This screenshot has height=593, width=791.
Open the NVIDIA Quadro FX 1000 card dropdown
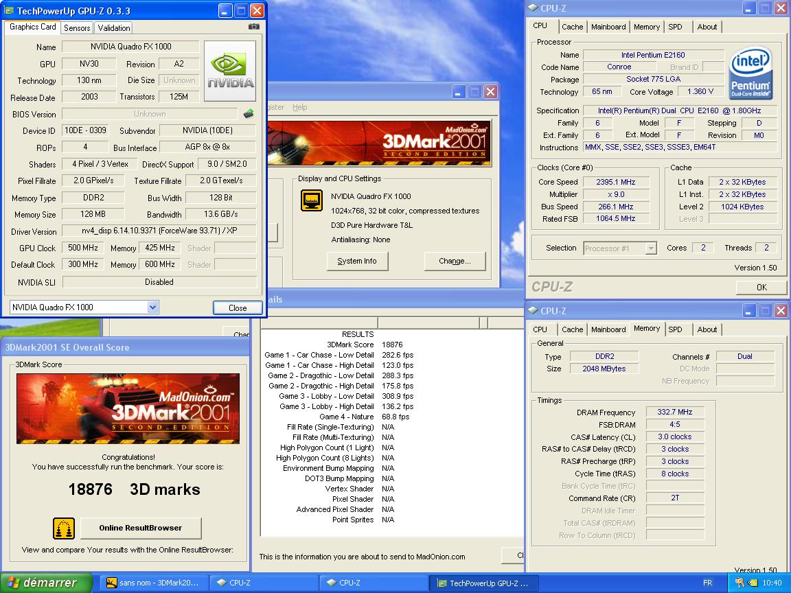point(153,307)
